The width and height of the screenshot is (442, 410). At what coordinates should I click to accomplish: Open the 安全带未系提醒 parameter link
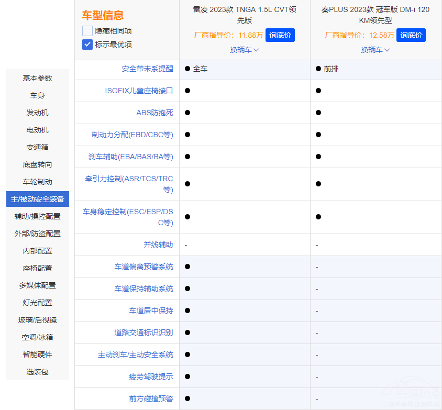tap(147, 69)
